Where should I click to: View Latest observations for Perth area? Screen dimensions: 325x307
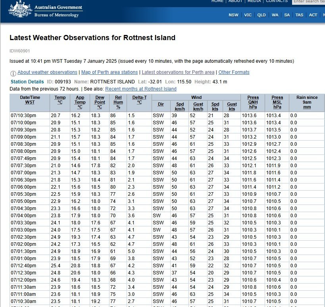(178, 72)
